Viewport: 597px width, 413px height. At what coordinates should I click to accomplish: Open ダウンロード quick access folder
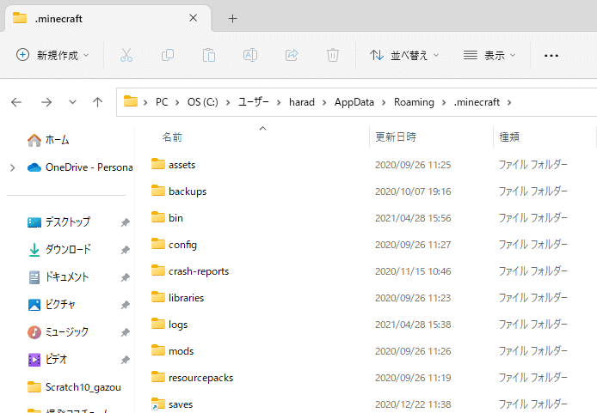coord(59,249)
